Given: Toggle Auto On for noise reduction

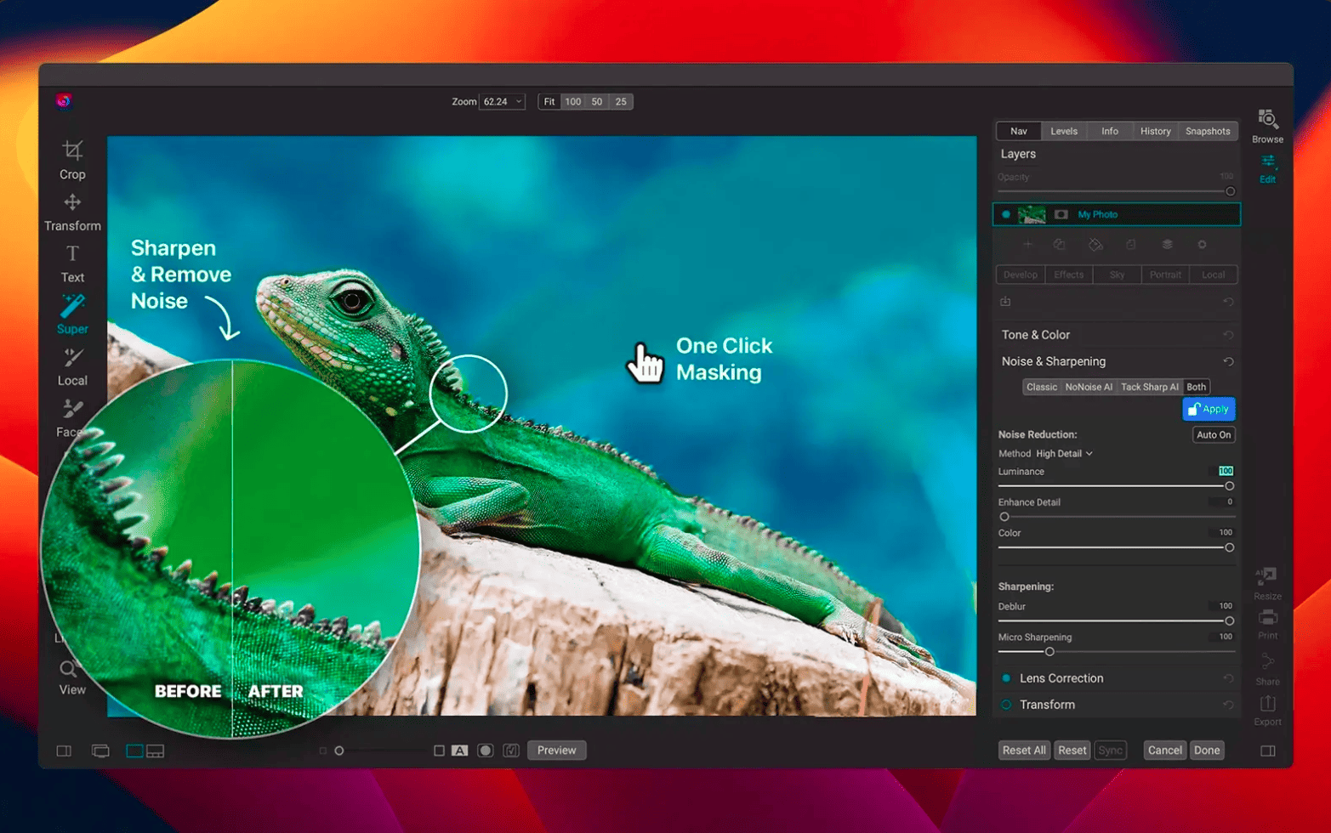Looking at the screenshot, I should pyautogui.click(x=1214, y=434).
